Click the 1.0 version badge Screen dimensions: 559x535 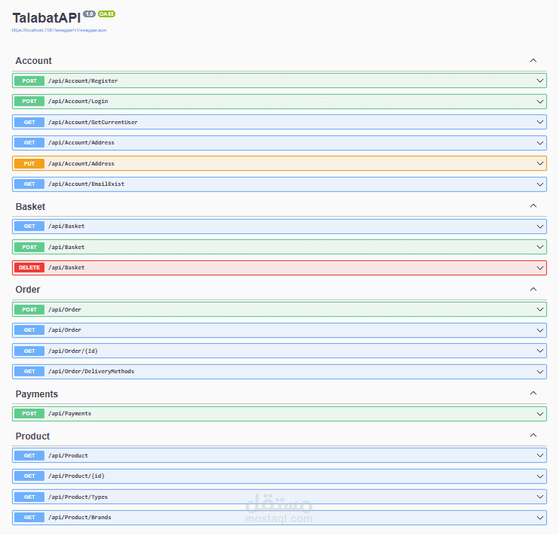click(x=89, y=14)
